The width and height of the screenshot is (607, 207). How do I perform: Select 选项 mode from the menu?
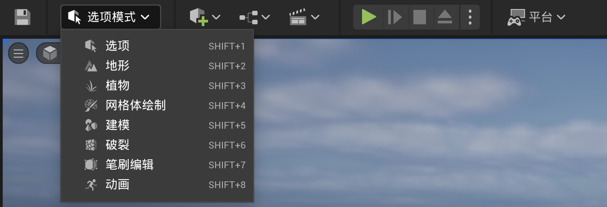[157, 46]
